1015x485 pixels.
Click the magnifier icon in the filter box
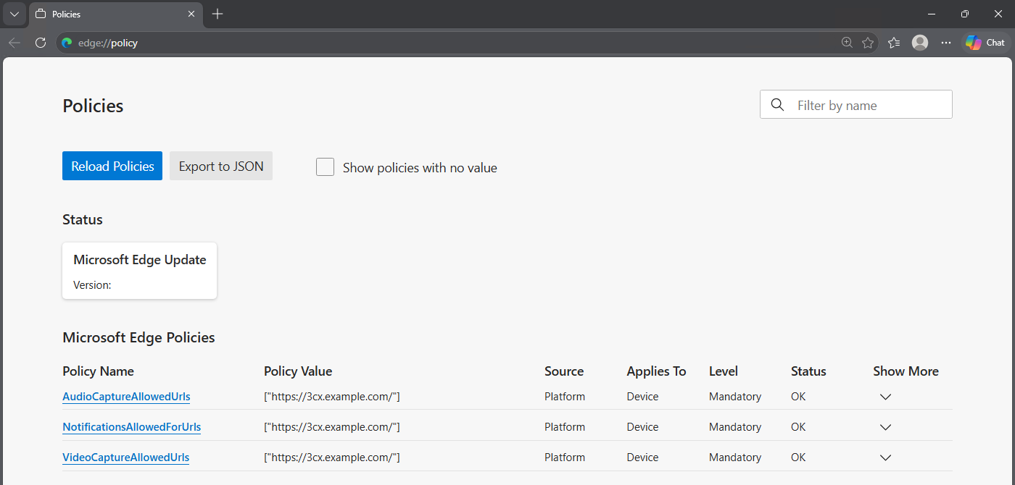pyautogui.click(x=778, y=105)
